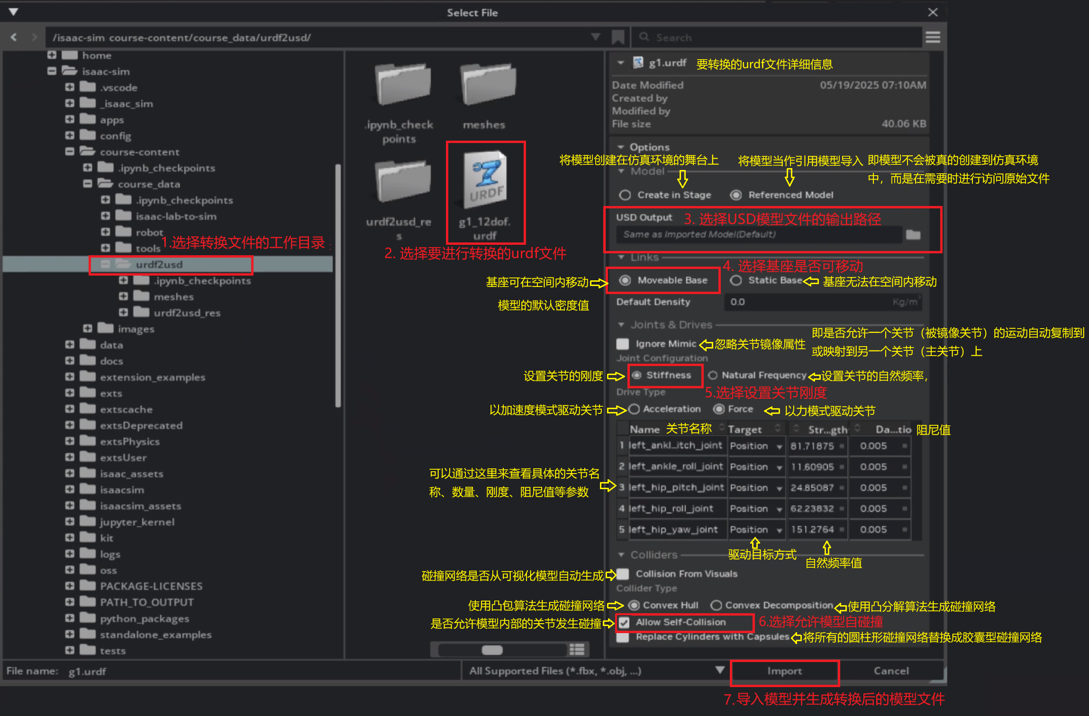Click the g1.urdf file icon in details header
This screenshot has width=1089, height=716.
click(x=638, y=63)
